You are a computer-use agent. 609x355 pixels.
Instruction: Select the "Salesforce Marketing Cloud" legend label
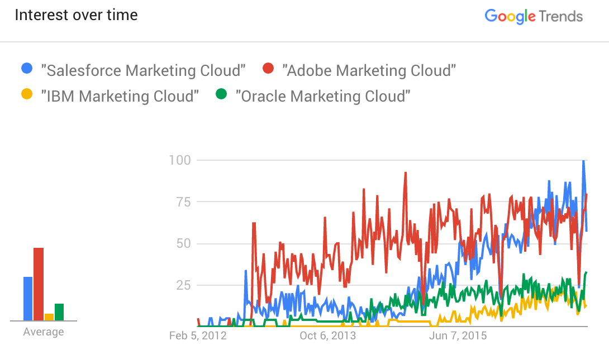144,70
